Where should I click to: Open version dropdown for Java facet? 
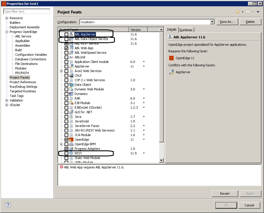point(144,117)
